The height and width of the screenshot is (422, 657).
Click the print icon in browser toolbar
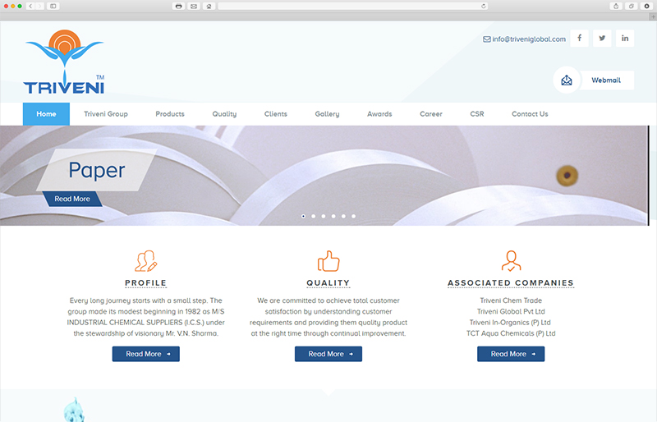178,6
